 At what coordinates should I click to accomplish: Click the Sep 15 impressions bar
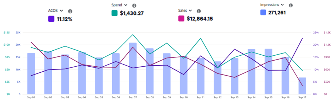[x=268, y=71]
